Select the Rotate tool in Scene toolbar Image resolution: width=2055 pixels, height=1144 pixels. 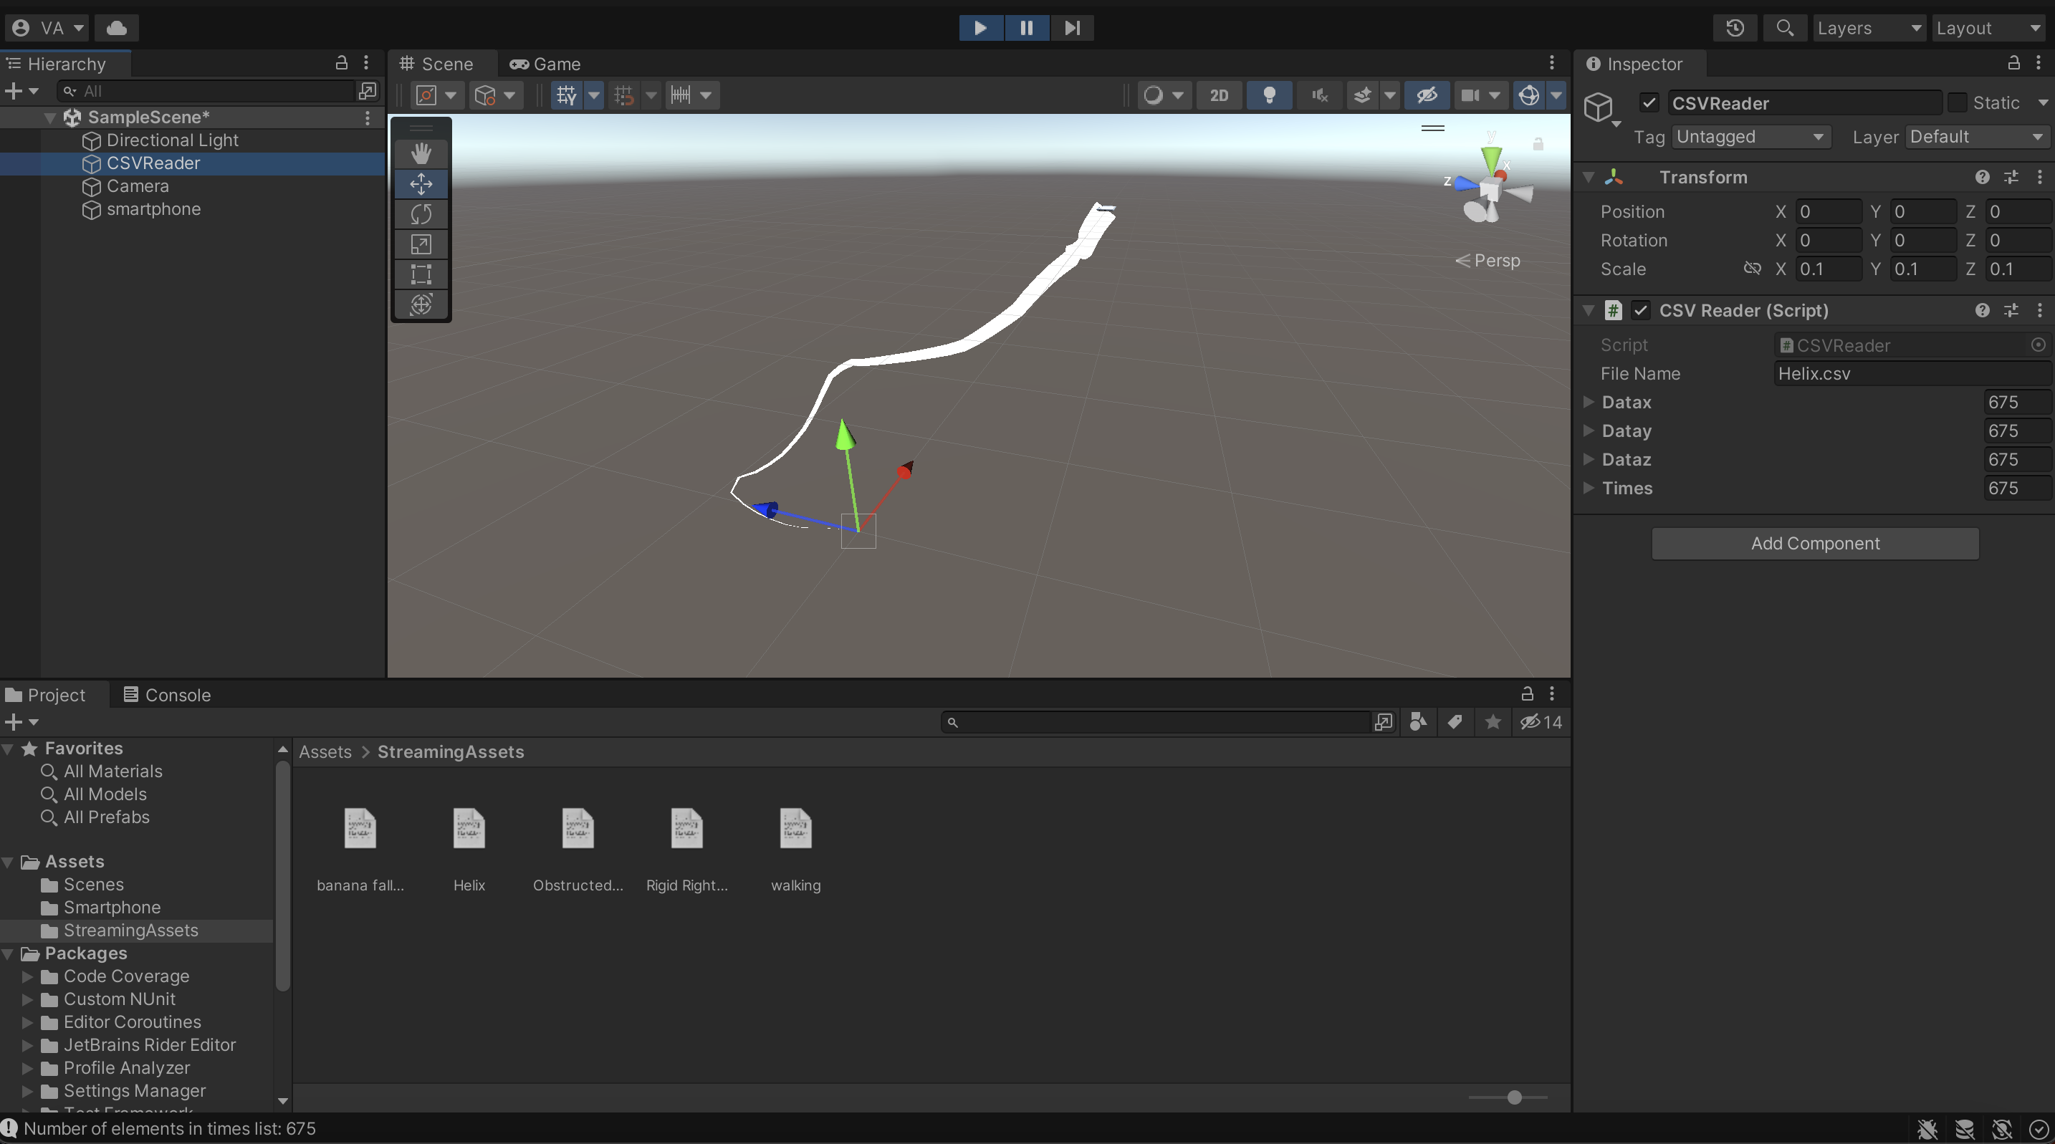[x=421, y=213]
